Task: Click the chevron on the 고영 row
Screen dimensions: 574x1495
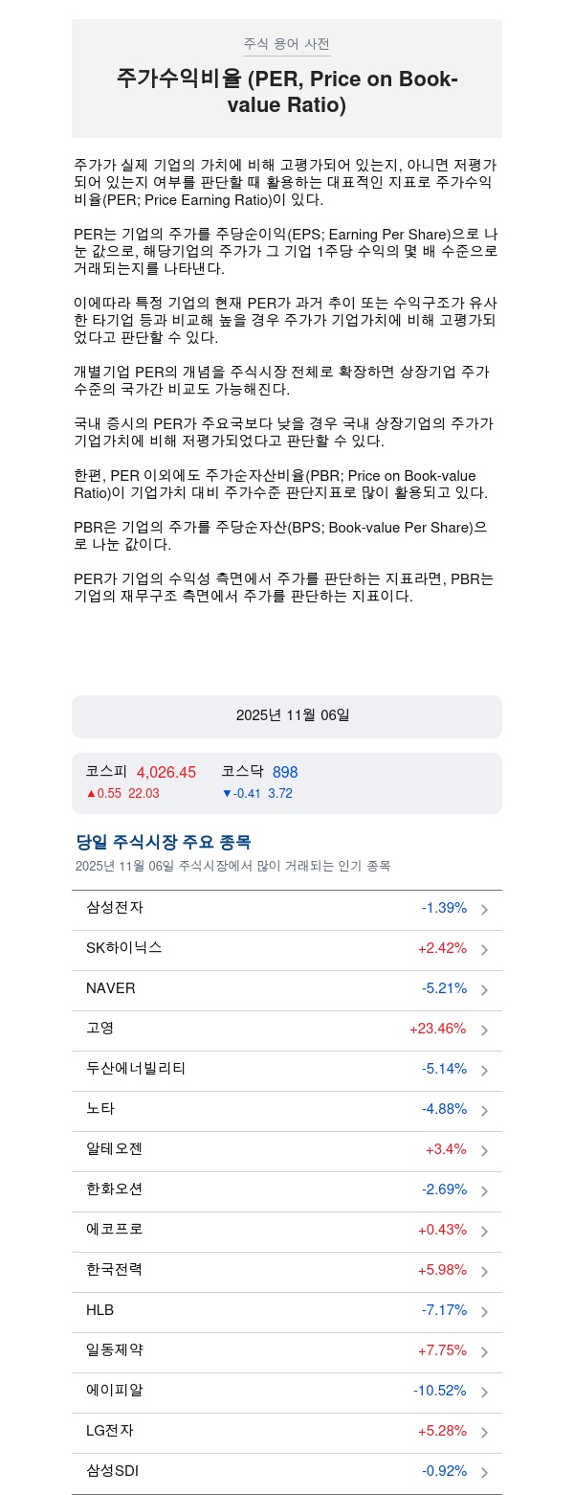Action: (x=484, y=1031)
